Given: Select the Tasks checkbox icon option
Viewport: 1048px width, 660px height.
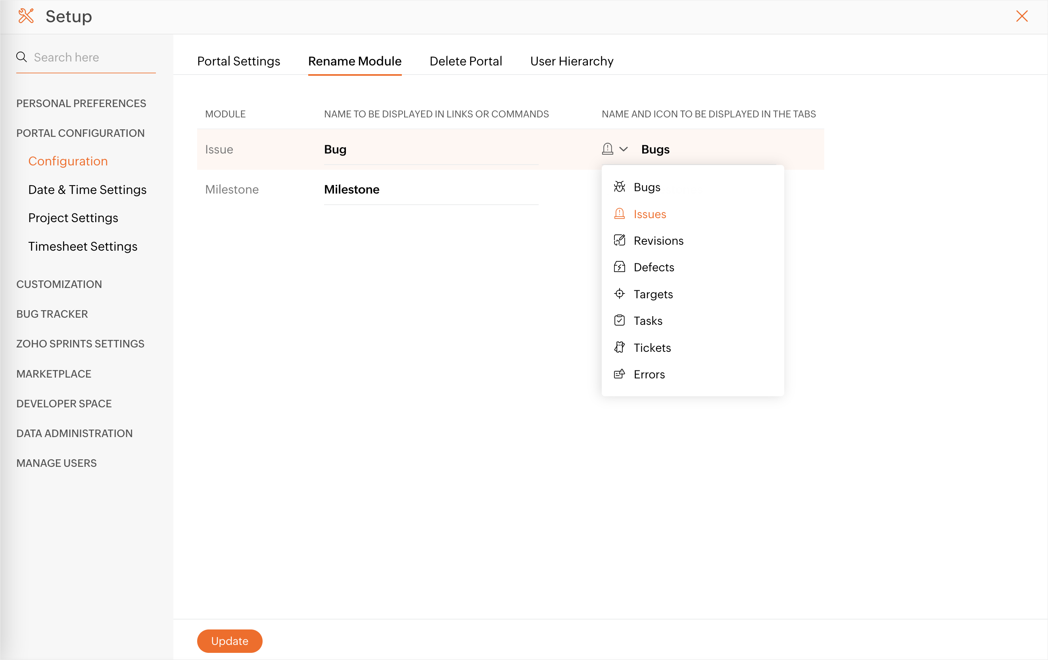Looking at the screenshot, I should [x=620, y=320].
